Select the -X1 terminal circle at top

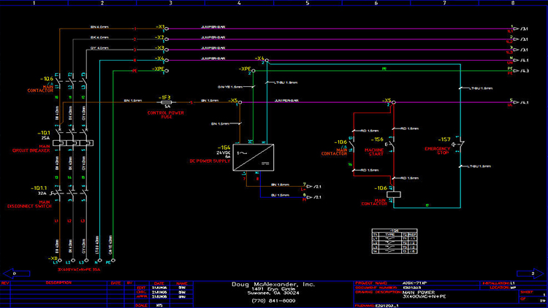point(167,28)
